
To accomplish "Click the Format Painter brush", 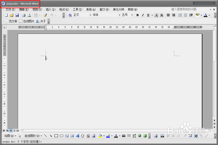I will coord(45,15).
